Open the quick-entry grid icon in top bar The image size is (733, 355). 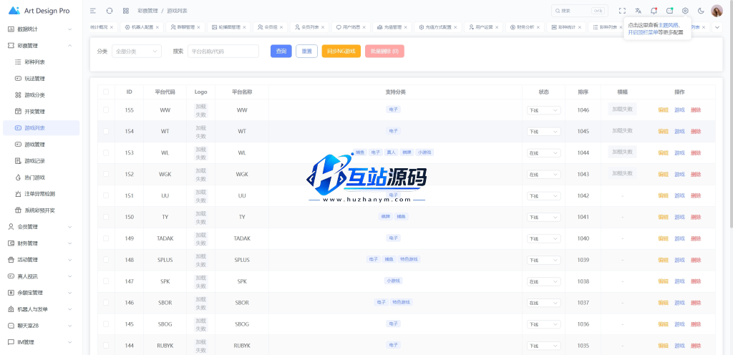(x=126, y=10)
